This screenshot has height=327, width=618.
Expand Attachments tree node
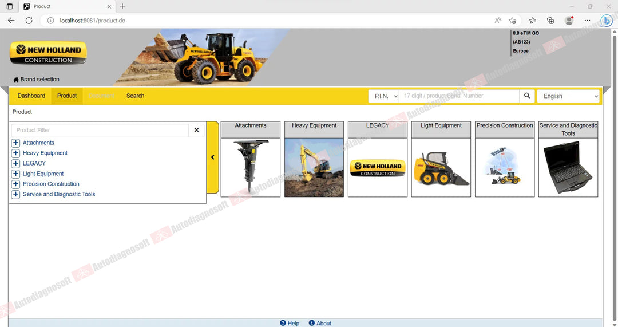tap(16, 143)
